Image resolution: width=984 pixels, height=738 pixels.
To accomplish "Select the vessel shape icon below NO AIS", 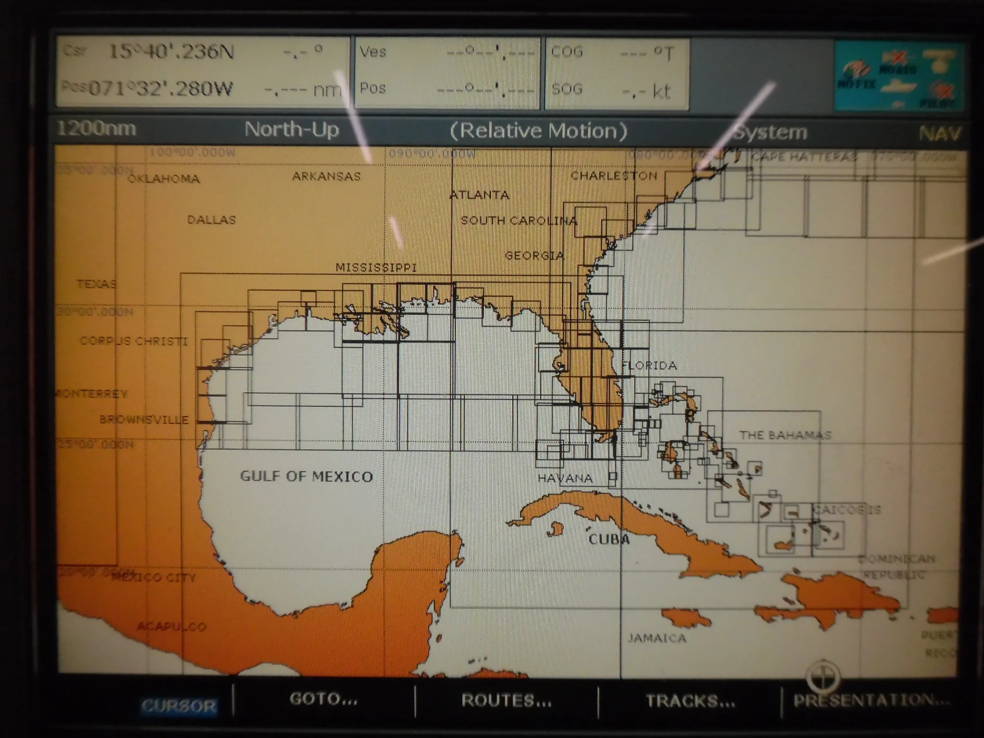I will click(x=898, y=87).
